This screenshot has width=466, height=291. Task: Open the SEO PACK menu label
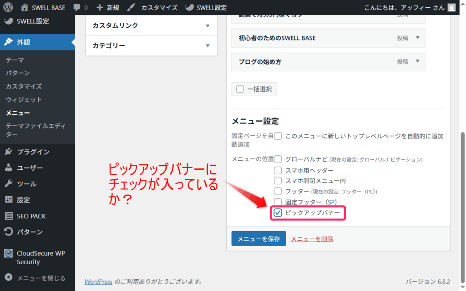pos(31,217)
